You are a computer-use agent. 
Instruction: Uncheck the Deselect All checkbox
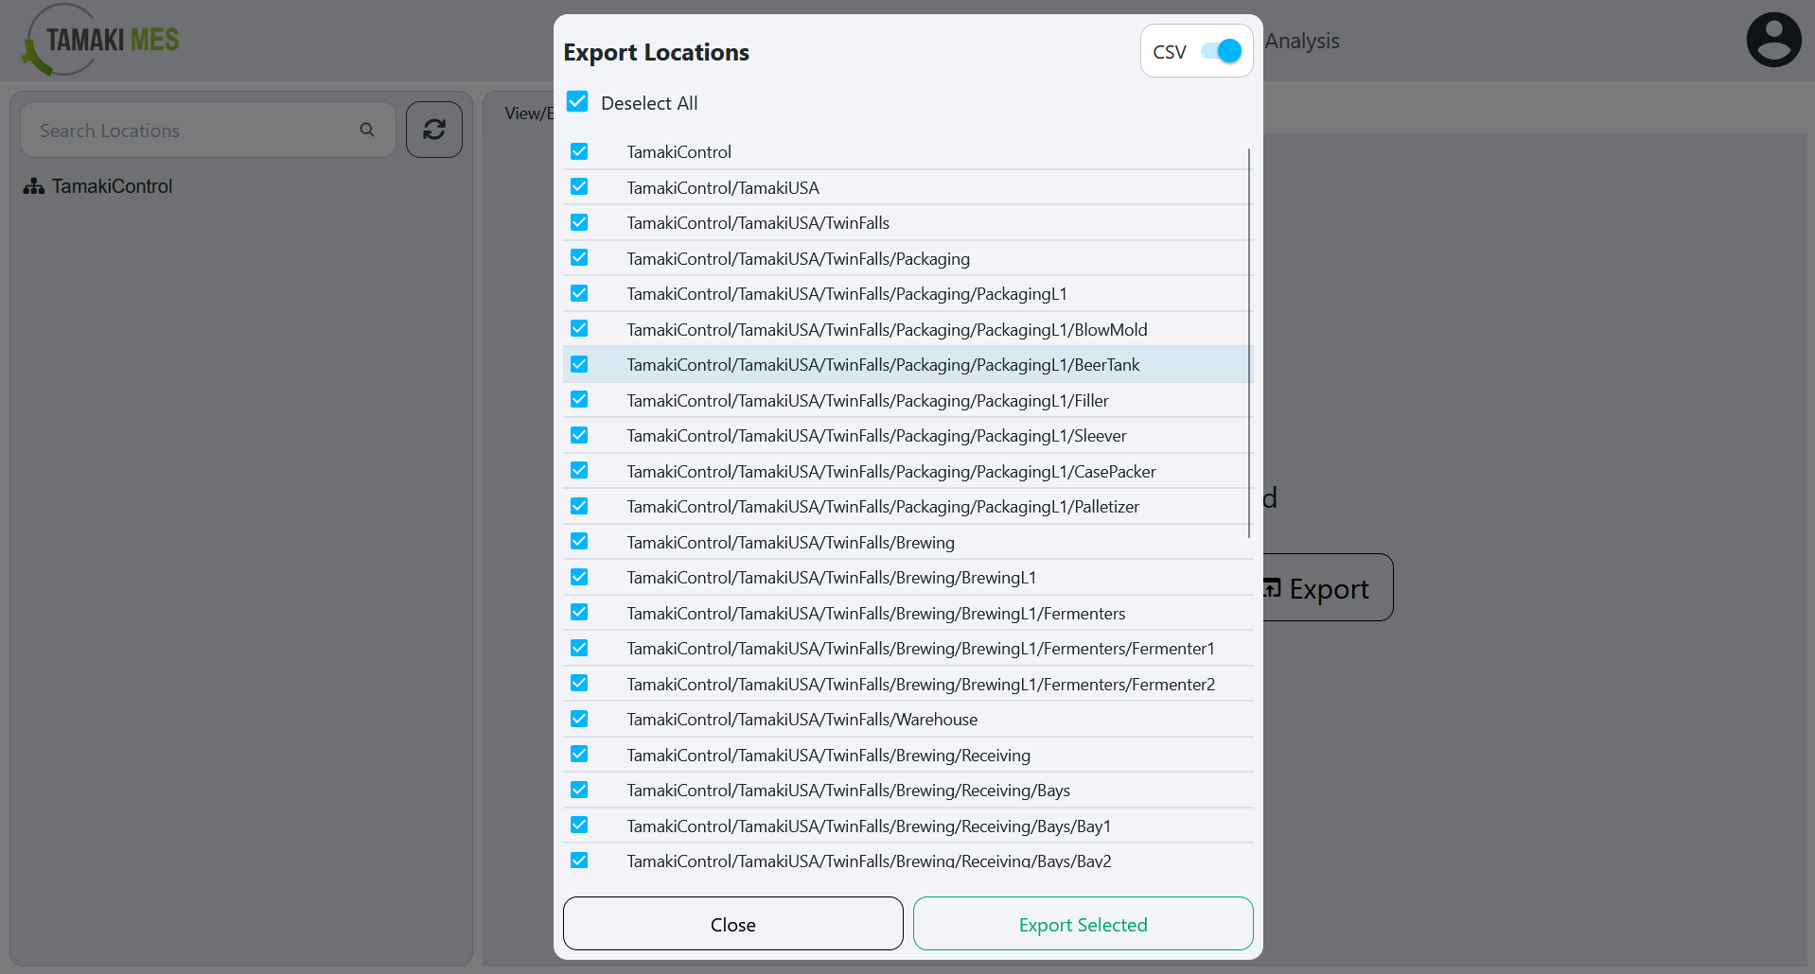click(x=577, y=100)
